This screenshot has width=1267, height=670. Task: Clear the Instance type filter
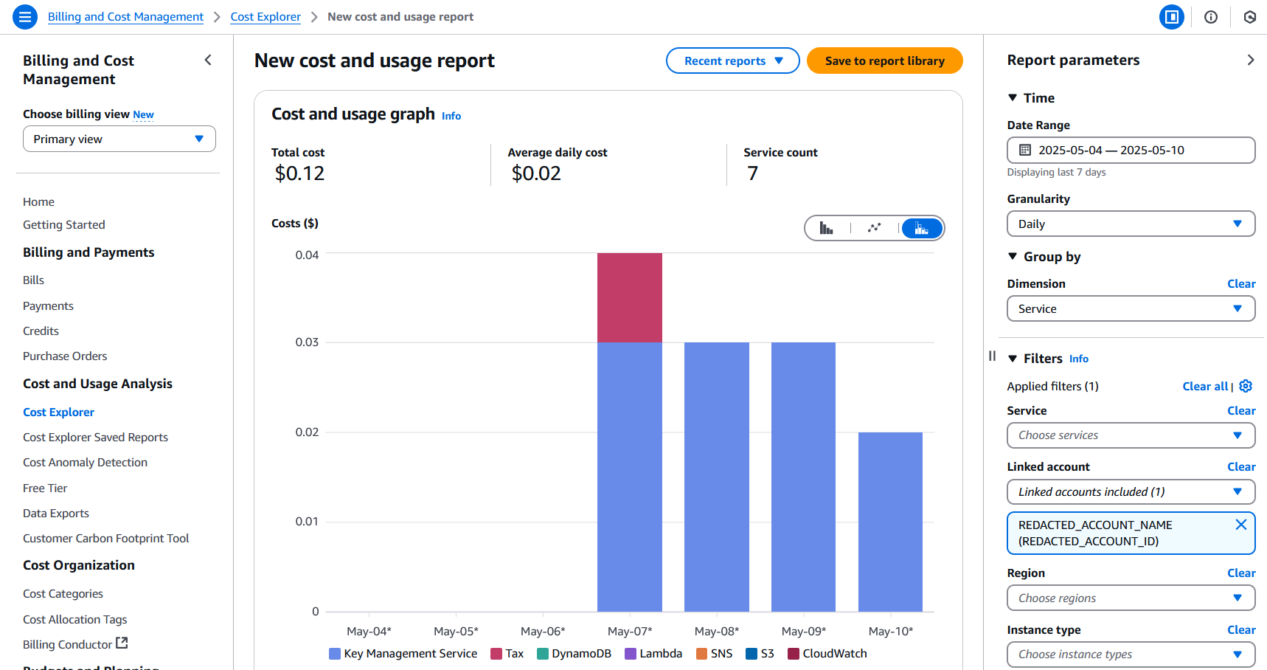click(1241, 629)
